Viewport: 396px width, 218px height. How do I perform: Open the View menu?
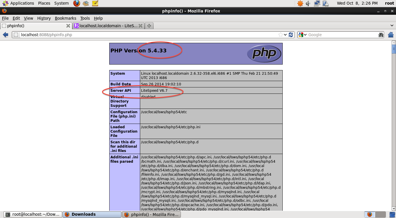click(x=28, y=18)
